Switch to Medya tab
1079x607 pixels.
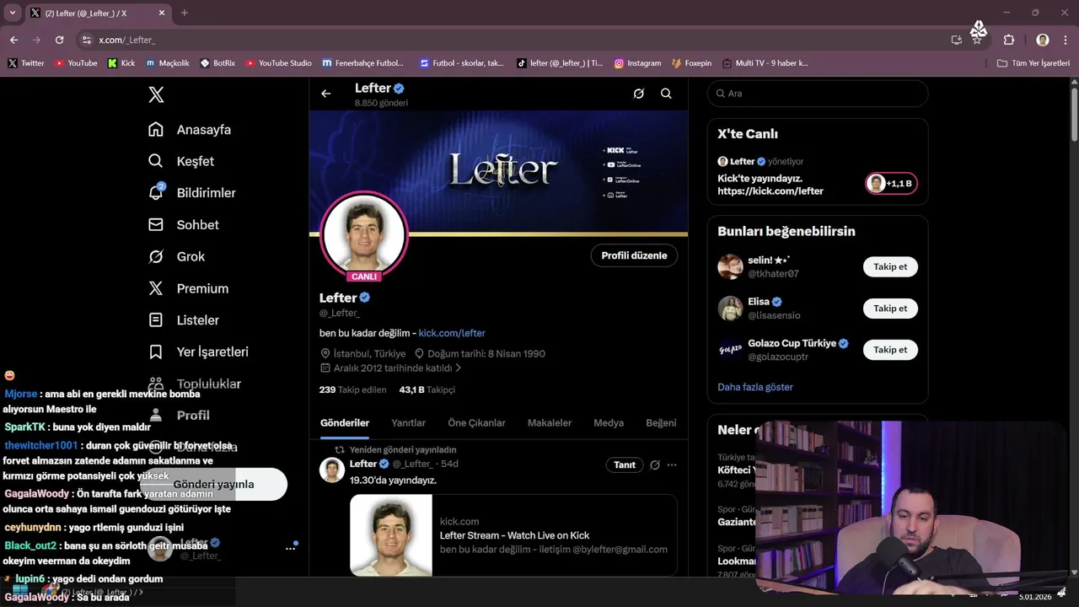tap(609, 423)
